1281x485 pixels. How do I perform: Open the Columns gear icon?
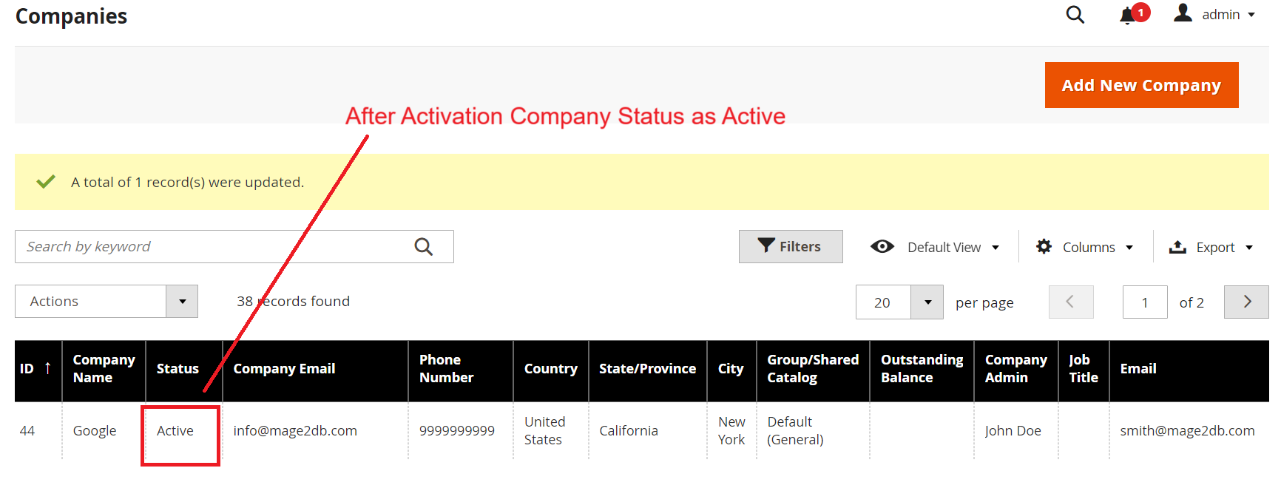click(x=1044, y=246)
